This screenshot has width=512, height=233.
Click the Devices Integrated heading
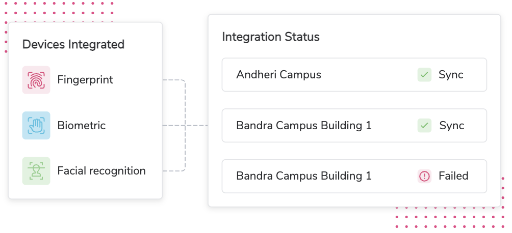(73, 44)
